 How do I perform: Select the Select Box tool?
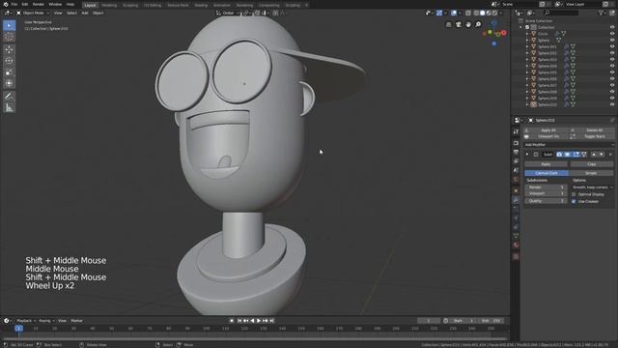(x=9, y=26)
